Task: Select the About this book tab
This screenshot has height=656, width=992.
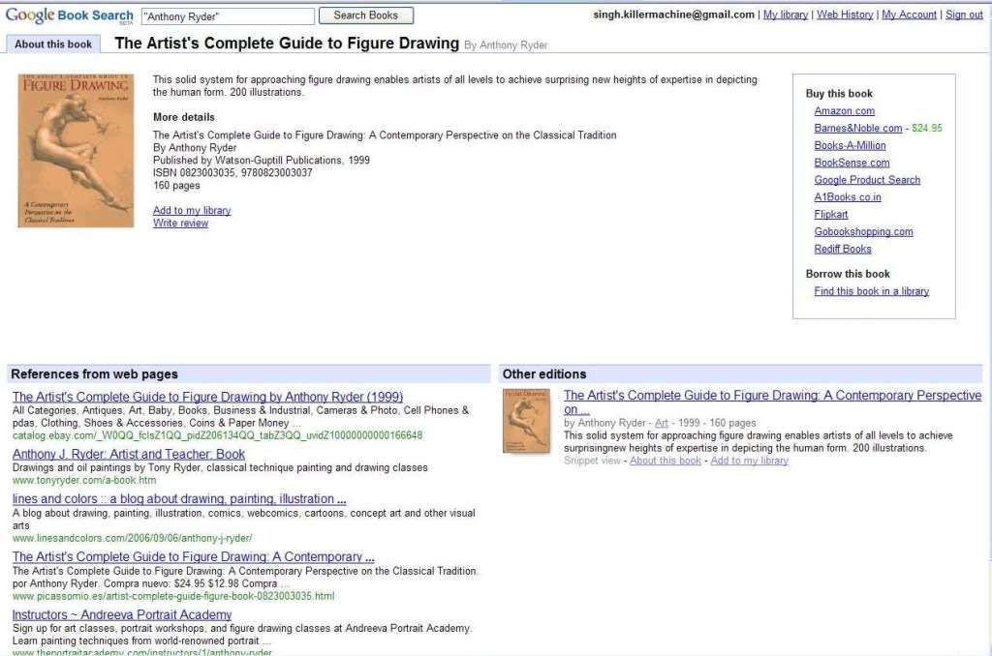Action: coord(53,44)
